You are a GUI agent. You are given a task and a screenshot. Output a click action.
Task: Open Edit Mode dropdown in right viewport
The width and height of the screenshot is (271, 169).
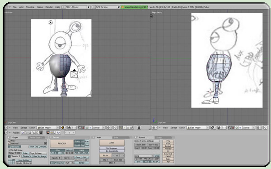(x=198, y=128)
